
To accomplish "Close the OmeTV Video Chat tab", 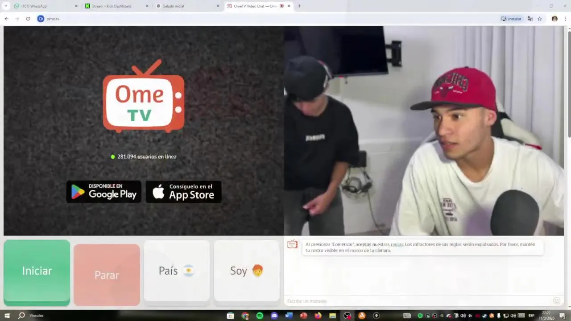I will (289, 6).
